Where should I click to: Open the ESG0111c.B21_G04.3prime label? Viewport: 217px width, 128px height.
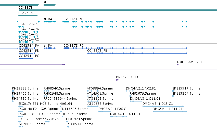click(x=39, y=114)
